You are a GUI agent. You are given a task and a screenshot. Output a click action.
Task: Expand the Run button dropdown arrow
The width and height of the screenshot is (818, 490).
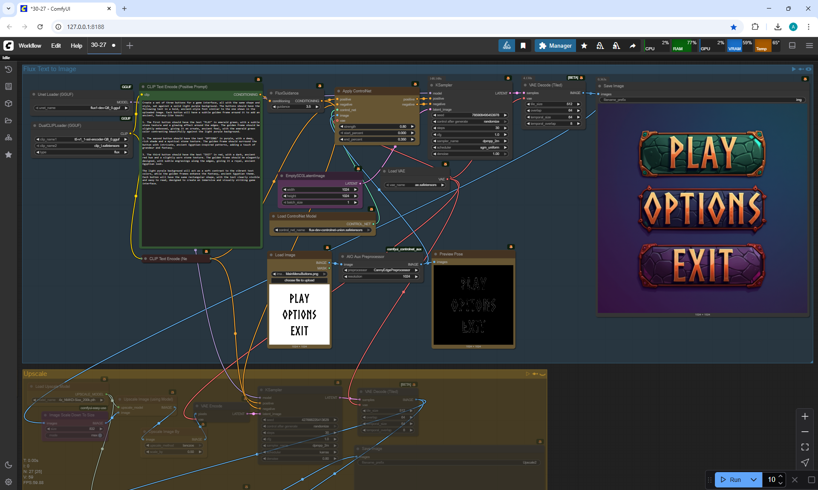click(x=753, y=480)
